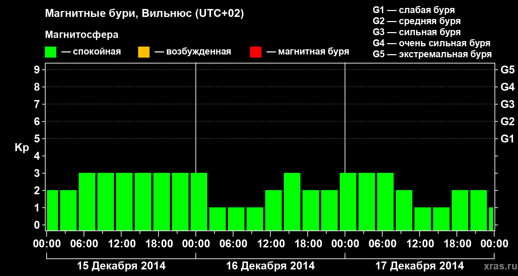518x276 pixels.
Task: Click the 16 December 12:00 bar with Kp 2
Action: point(274,210)
